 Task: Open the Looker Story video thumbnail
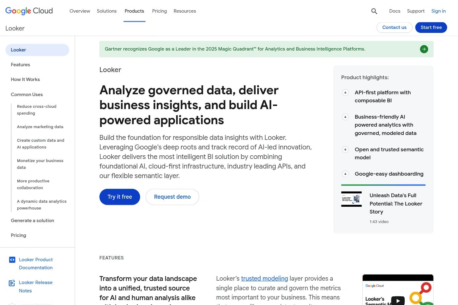(351, 199)
